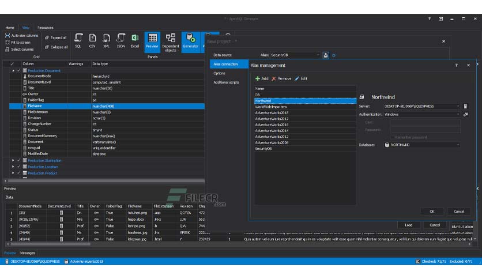Image resolution: width=482 pixels, height=279 pixels.
Task: Open the Server dropdown
Action: 458,106
